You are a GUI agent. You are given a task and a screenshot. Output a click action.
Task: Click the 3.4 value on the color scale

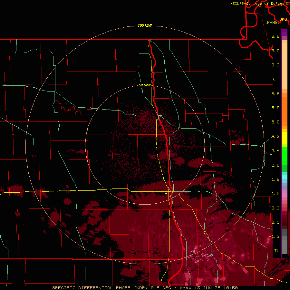pyautogui.click(x=275, y=151)
